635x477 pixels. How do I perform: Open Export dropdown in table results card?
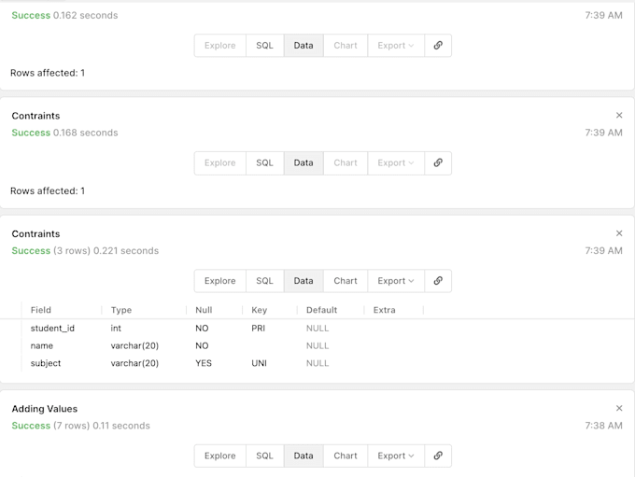[396, 281]
